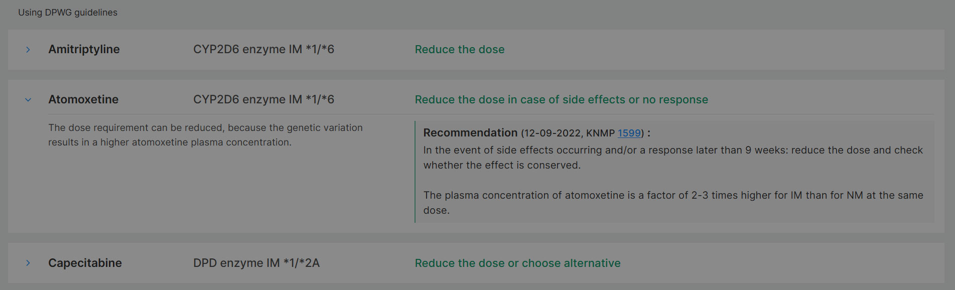Screen dimensions: 955x290
Task: Click the green bar beside the recommendation box
Action: (x=415, y=172)
